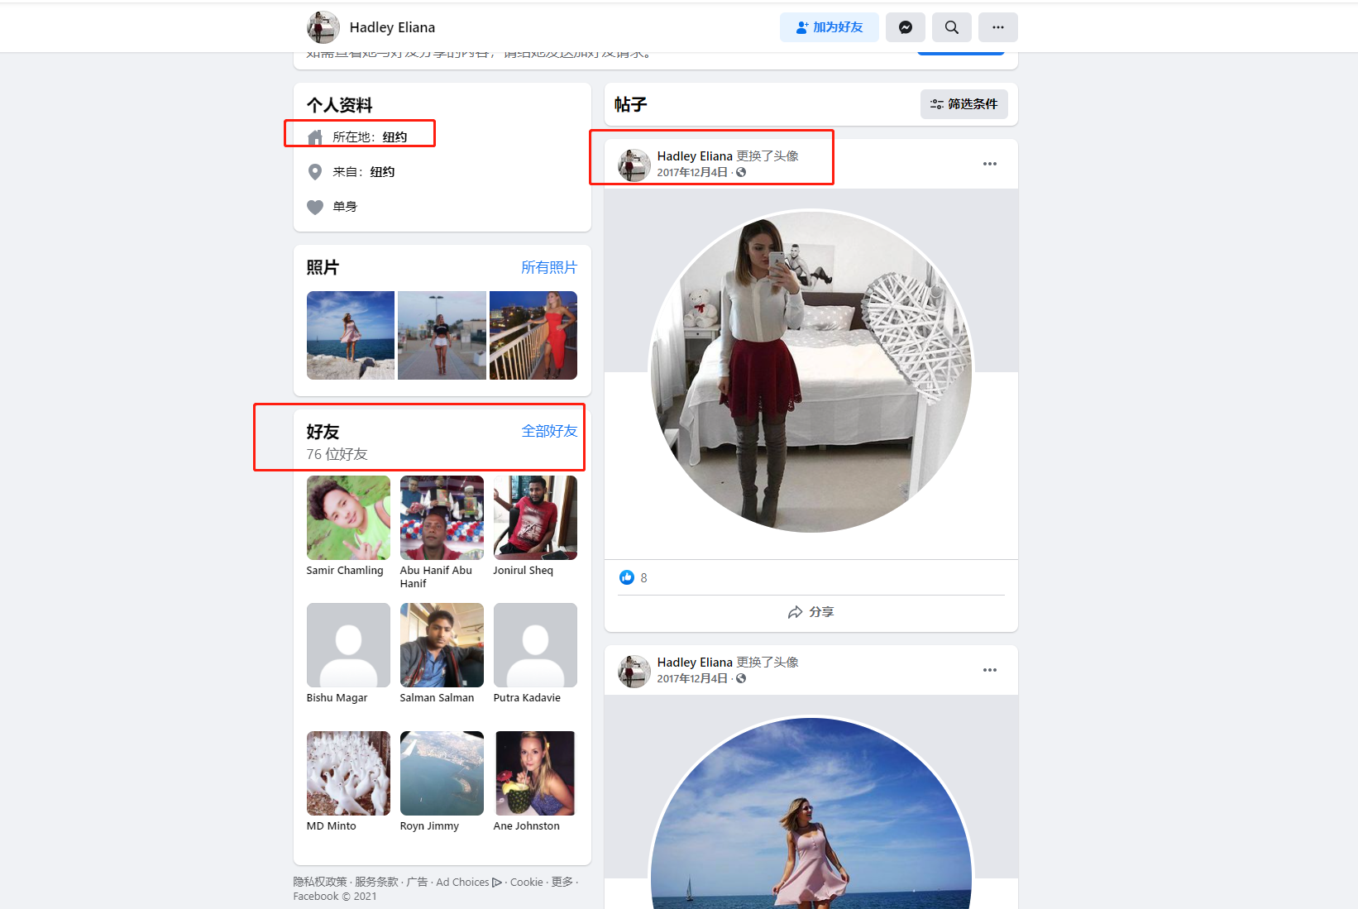Image resolution: width=1358 pixels, height=909 pixels.
Task: Click Hadley Eliana name on first post
Action: pyautogui.click(x=695, y=156)
